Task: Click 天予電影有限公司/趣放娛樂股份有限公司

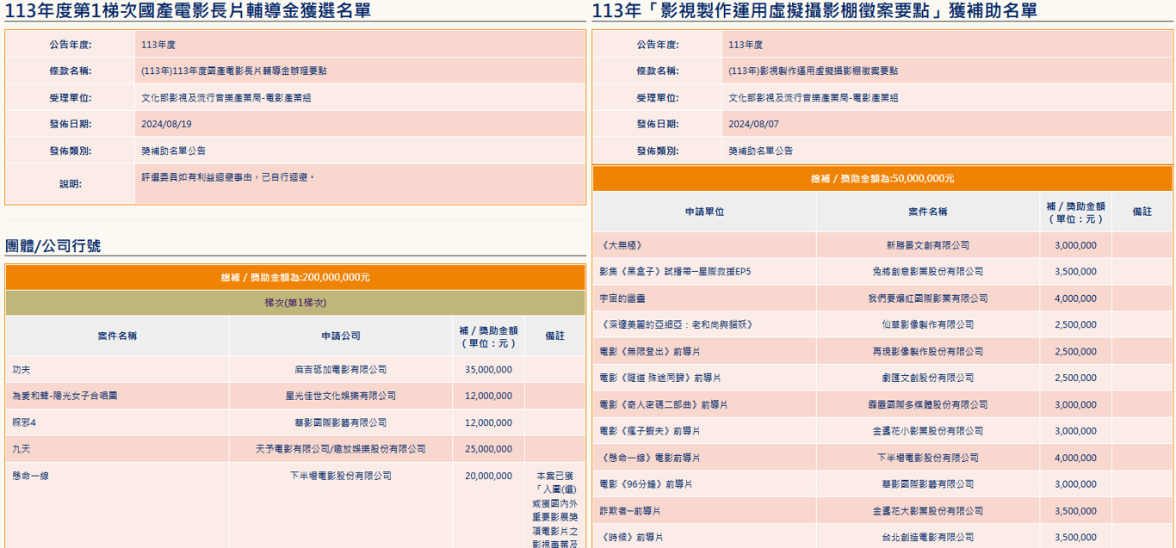Action: click(341, 449)
